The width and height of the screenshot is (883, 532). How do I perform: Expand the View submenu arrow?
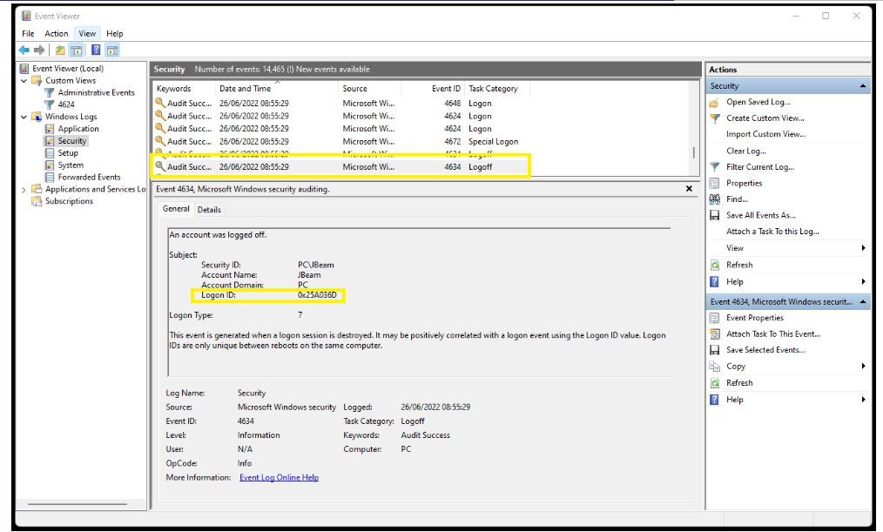coord(863,248)
